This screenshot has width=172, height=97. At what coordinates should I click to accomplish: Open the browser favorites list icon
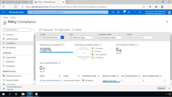tap(150, 7)
